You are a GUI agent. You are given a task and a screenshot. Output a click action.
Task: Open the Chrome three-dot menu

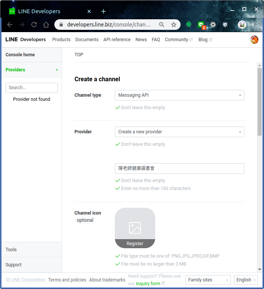tap(254, 25)
